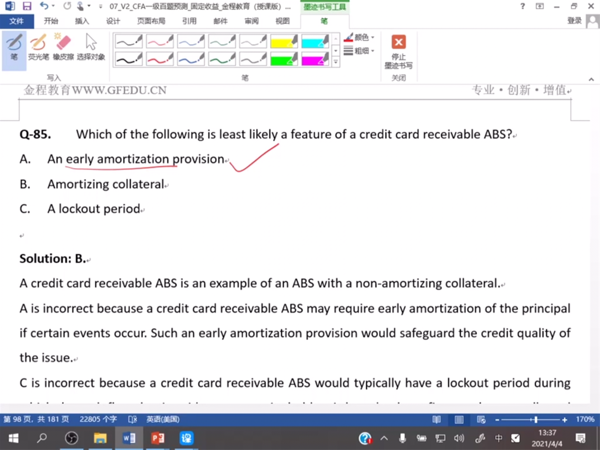The height and width of the screenshot is (450, 600).
Task: Switch to Print Layout view in status bar
Action: pos(459,420)
